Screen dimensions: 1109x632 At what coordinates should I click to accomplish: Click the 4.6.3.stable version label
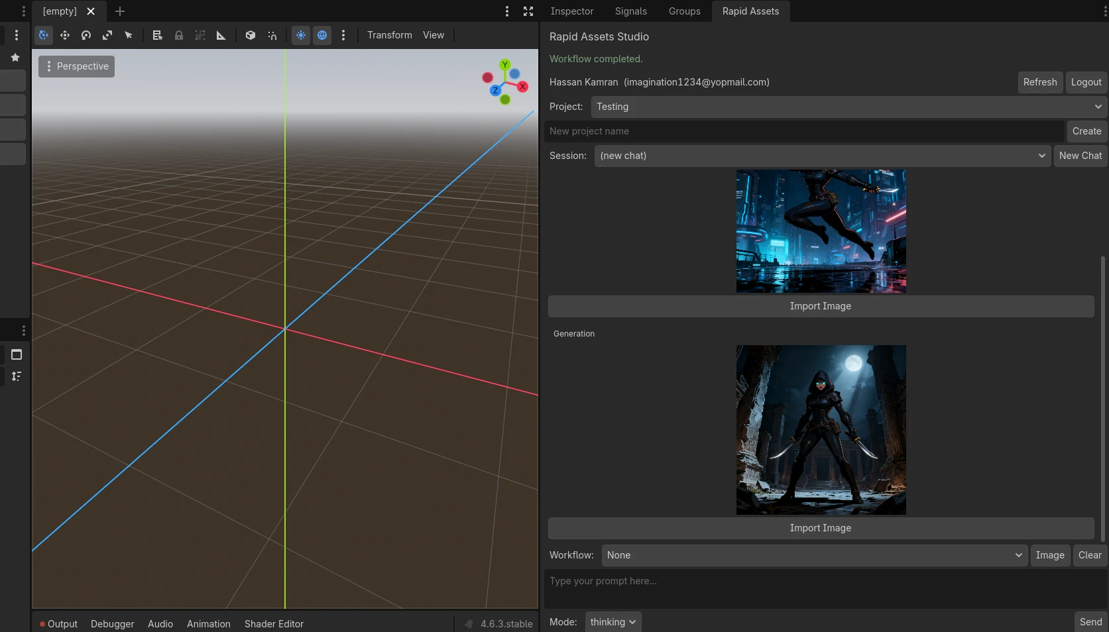pos(506,624)
